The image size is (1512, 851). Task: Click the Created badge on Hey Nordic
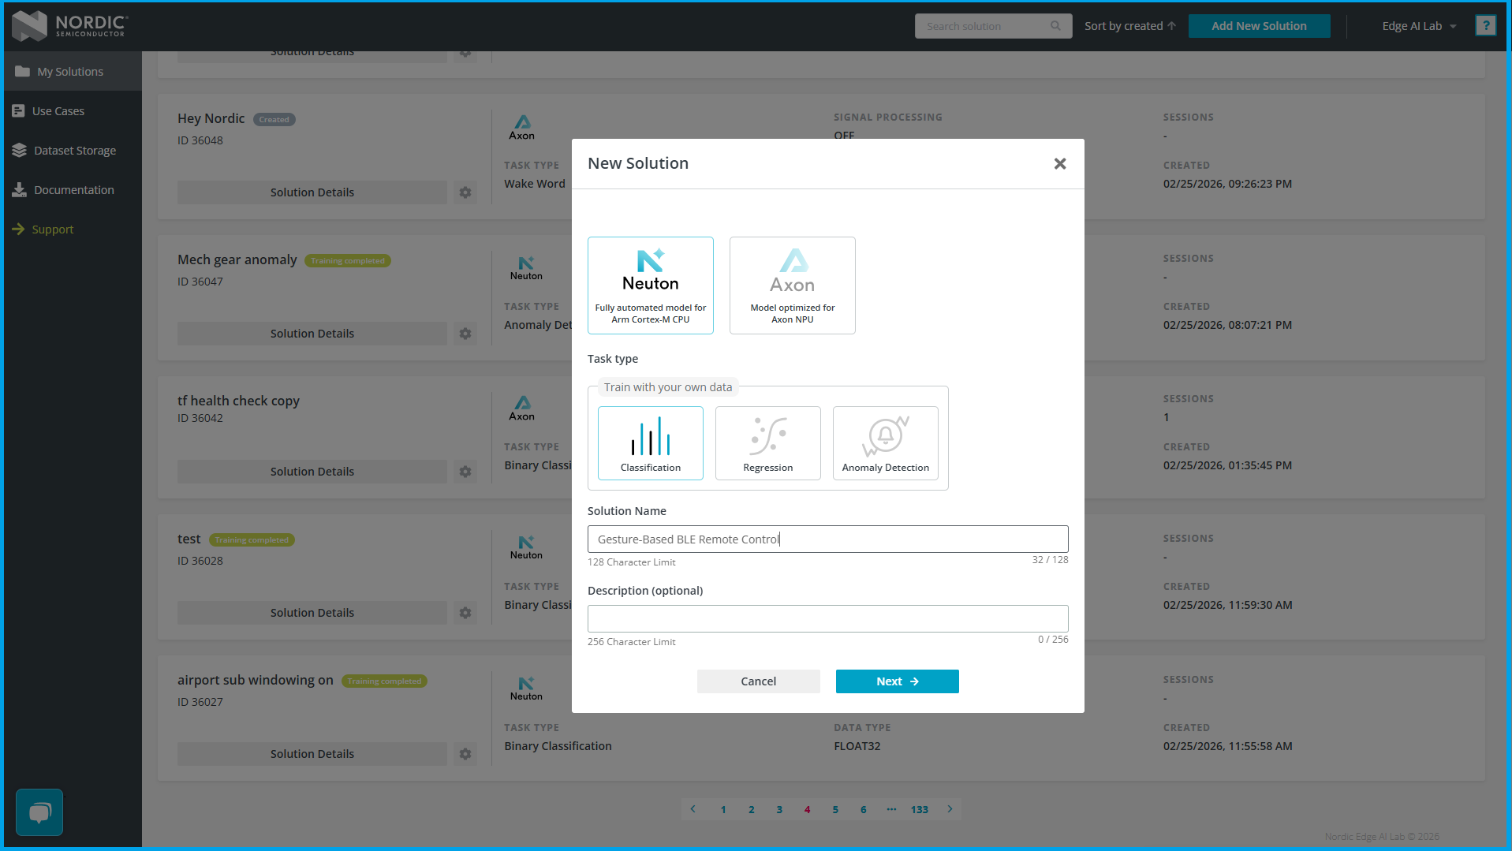tap(274, 120)
